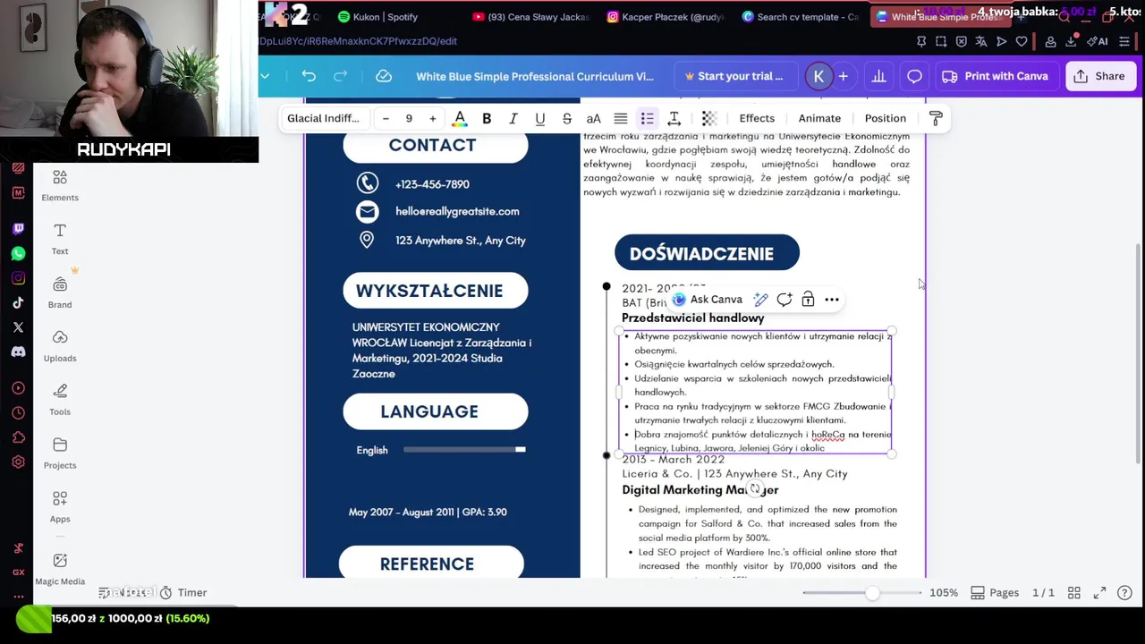Switch to the Kukon Spotify browser tab
Screen dimensions: 1145x644
[378, 17]
